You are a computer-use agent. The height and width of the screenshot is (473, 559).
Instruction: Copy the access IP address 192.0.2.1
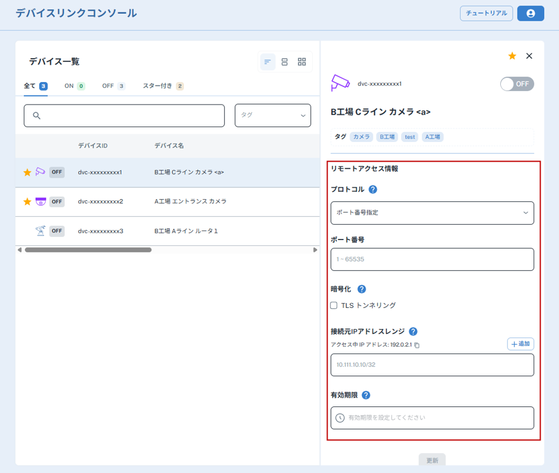(x=417, y=345)
